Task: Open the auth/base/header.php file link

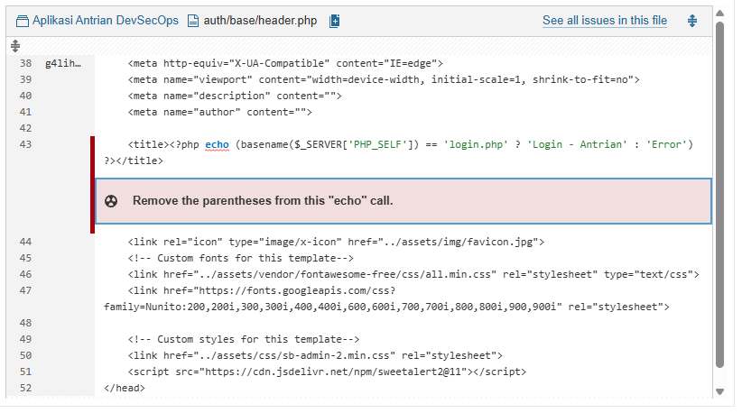Action: 262,21
